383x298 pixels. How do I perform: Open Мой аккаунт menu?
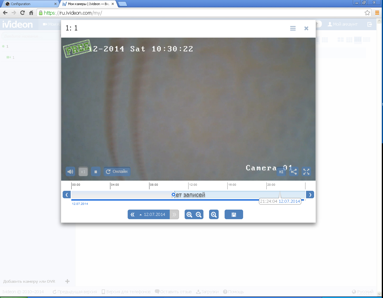pyautogui.click(x=342, y=24)
